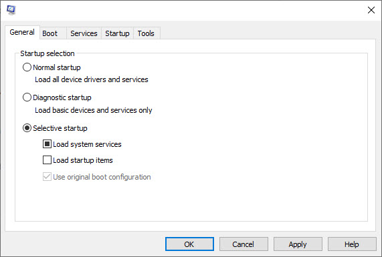
Task: Close the System Configuration dialog window
Action: pos(371,10)
